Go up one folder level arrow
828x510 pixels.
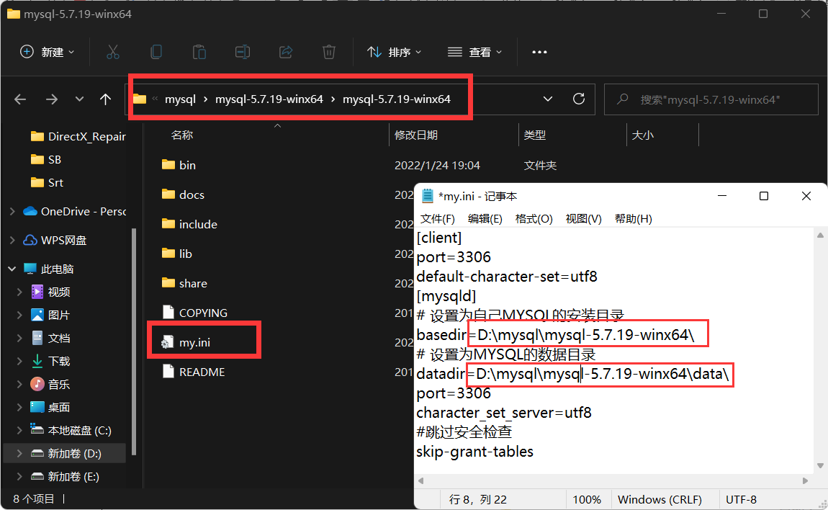point(106,99)
